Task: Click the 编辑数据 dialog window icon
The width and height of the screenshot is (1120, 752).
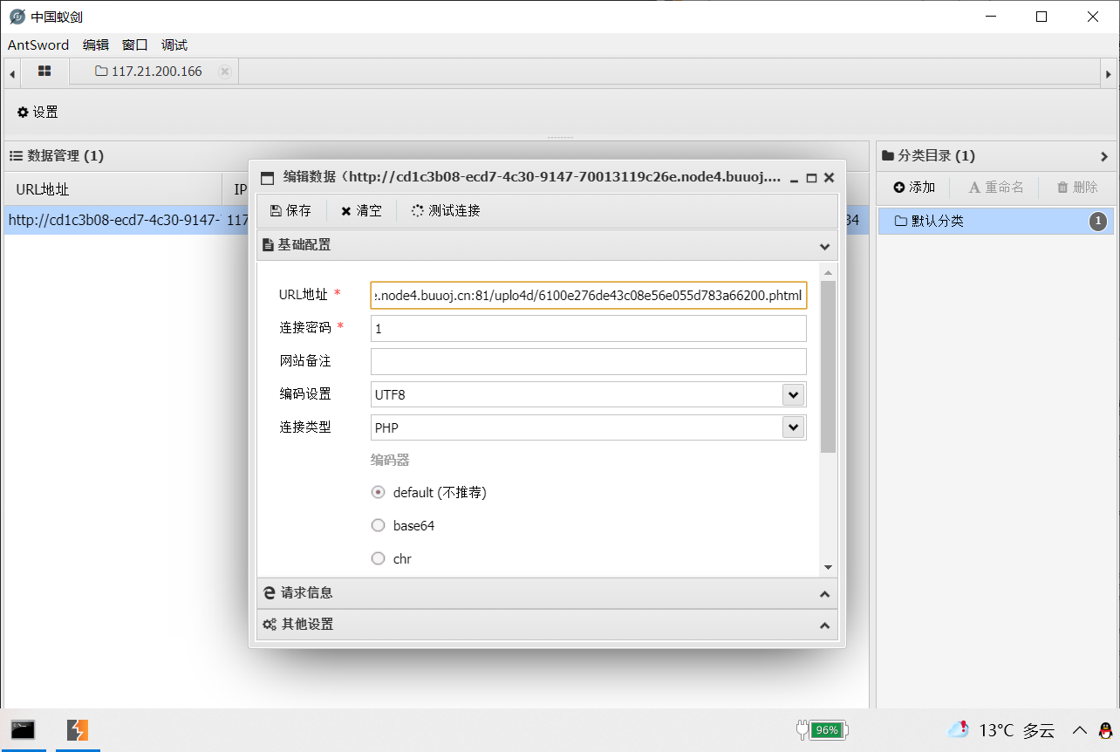Action: (268, 178)
